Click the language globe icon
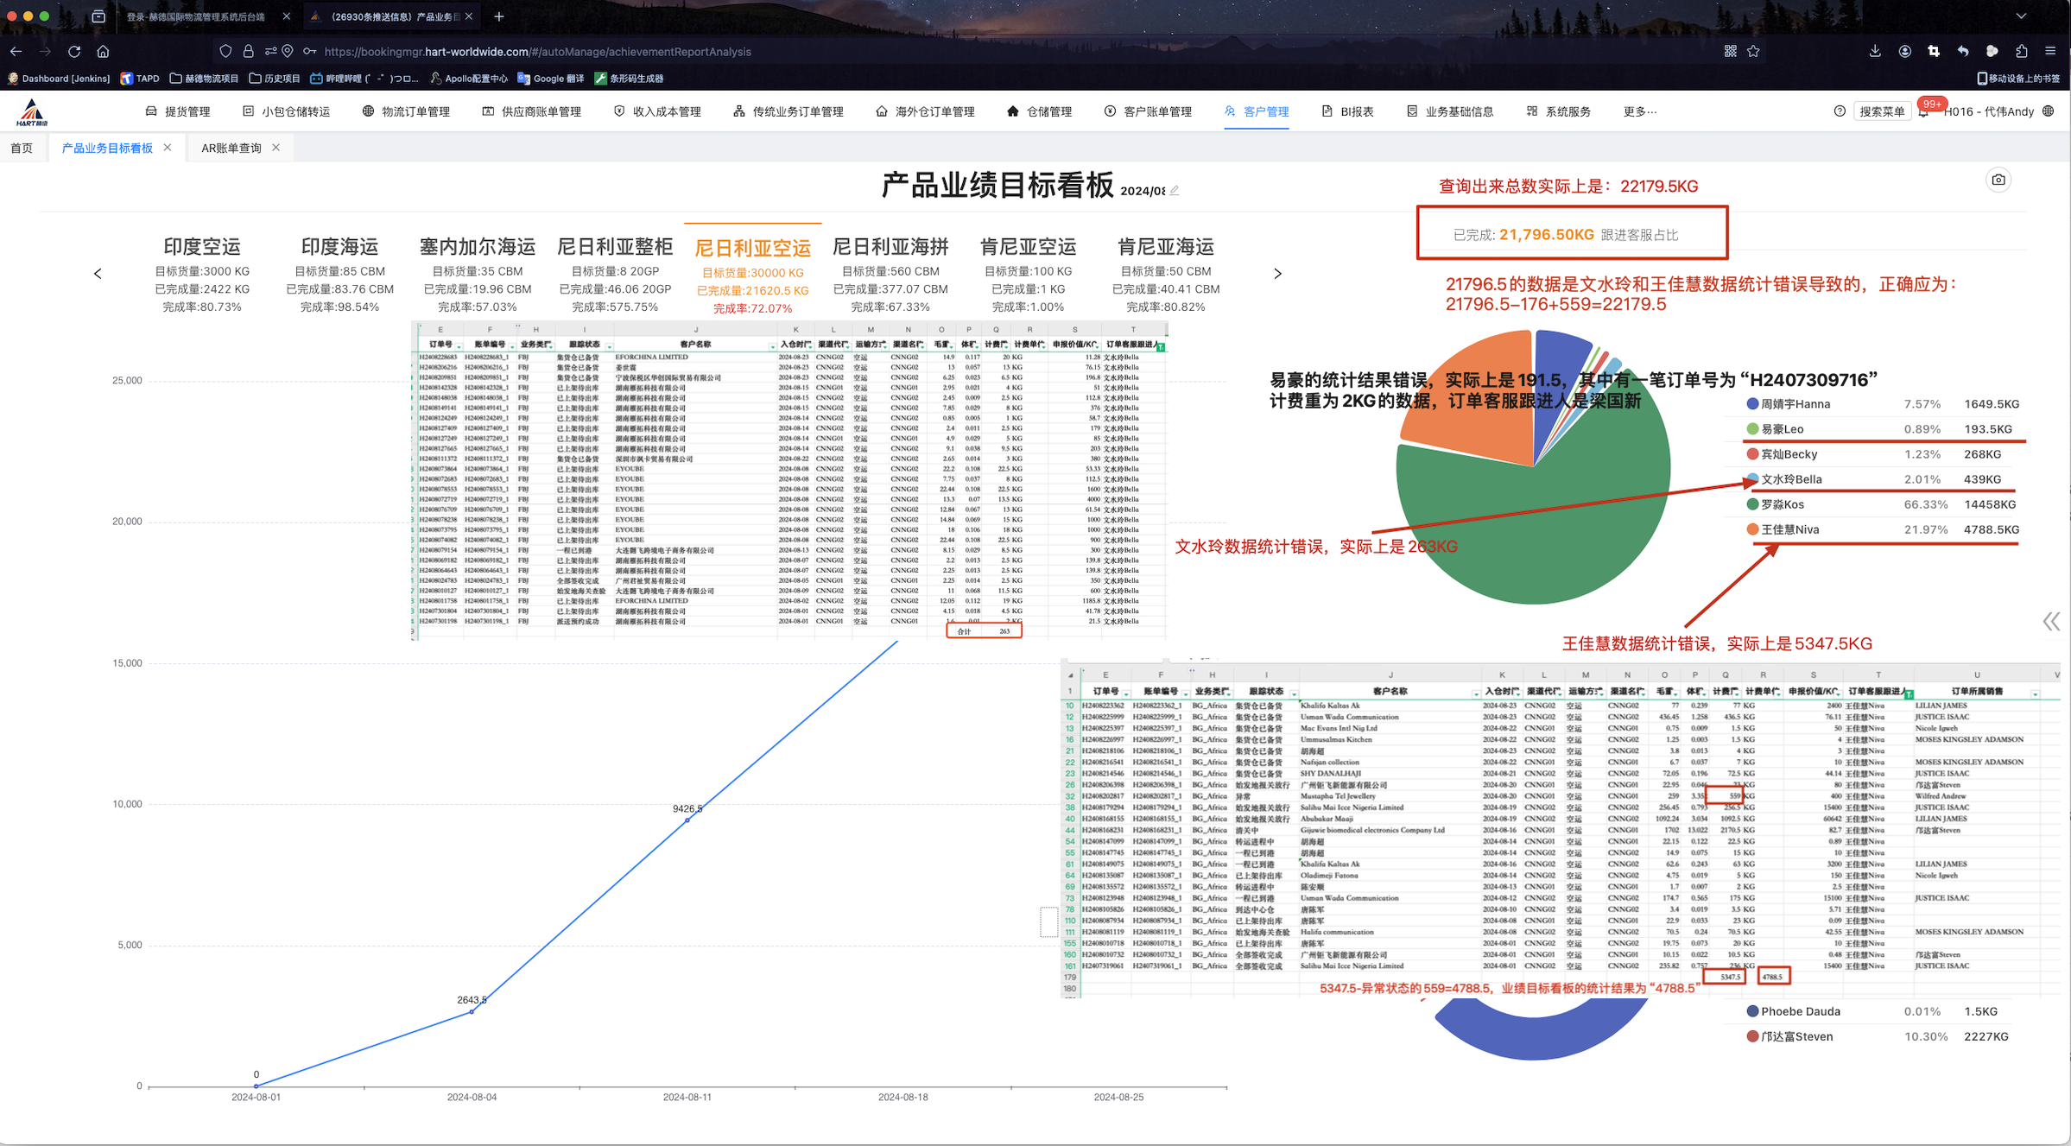 (2049, 111)
